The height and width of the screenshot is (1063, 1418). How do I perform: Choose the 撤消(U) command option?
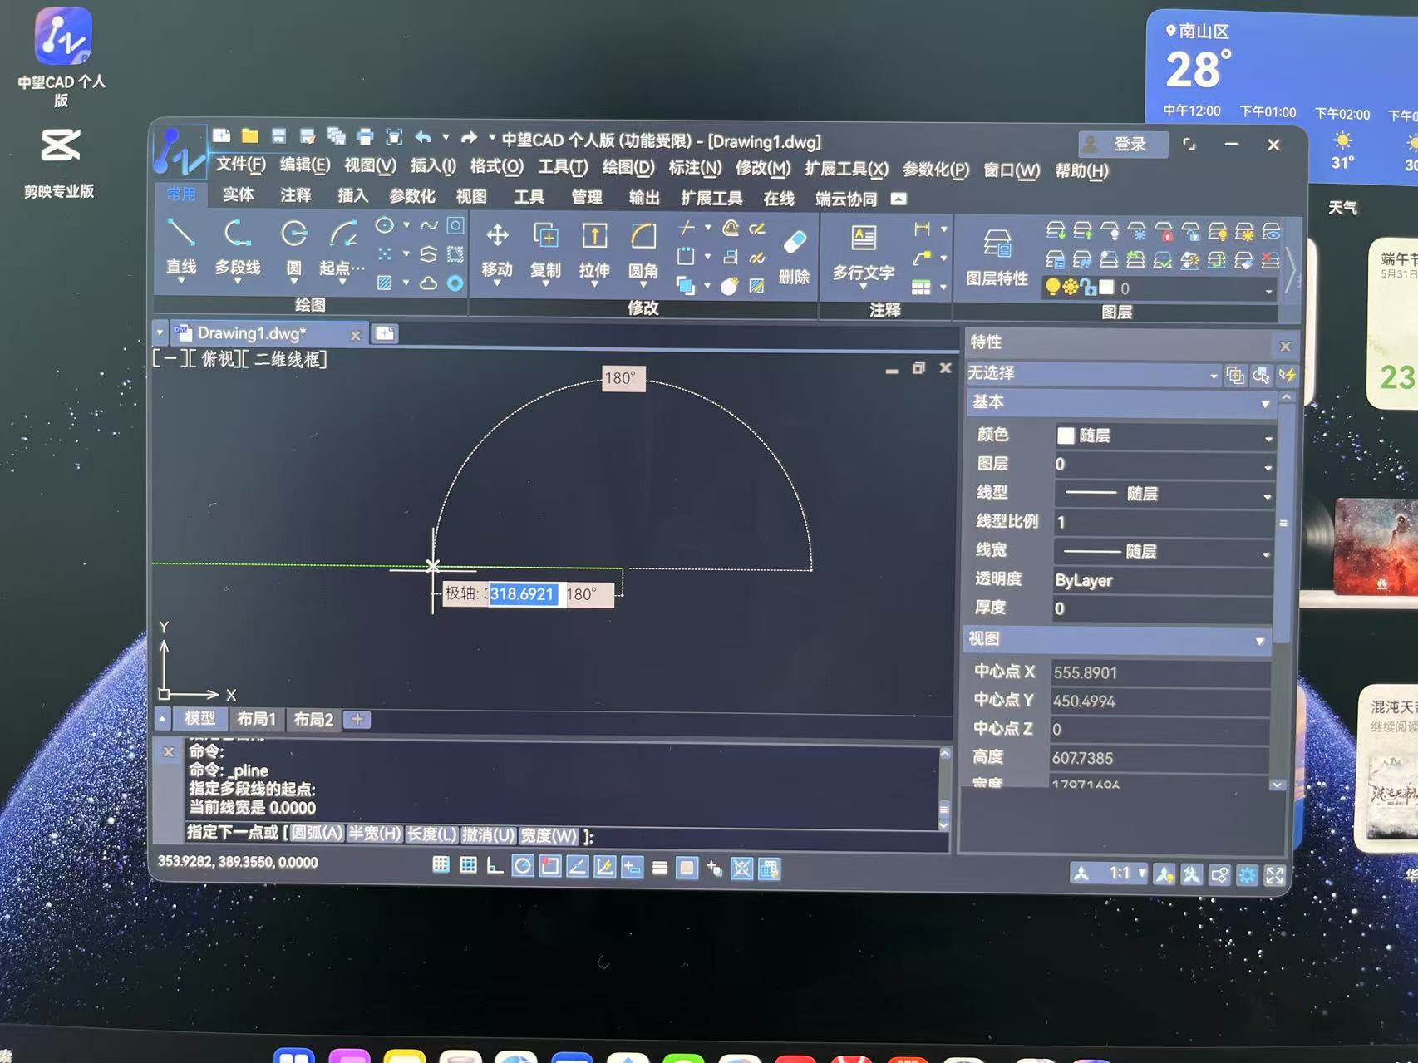click(489, 834)
